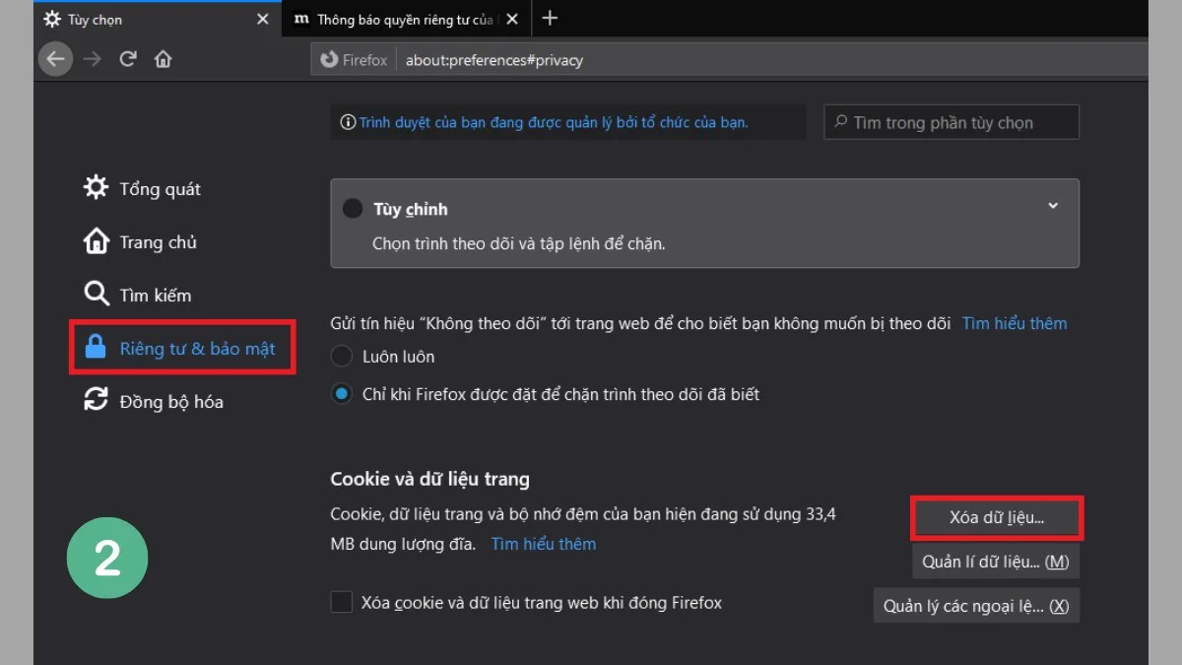Click the Firefox logo in address bar
Viewport: 1182px width, 665px height.
pyautogui.click(x=329, y=60)
